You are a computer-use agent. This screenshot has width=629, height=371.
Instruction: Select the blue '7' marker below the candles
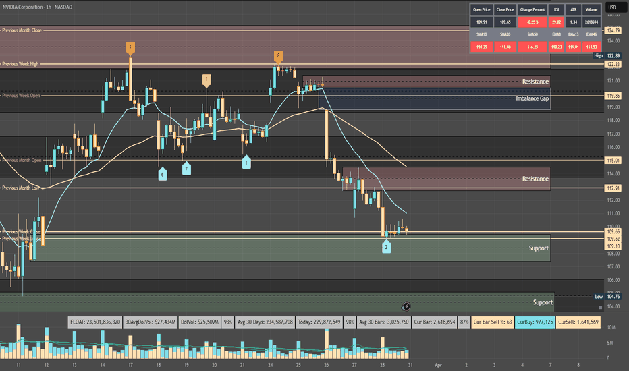(186, 169)
